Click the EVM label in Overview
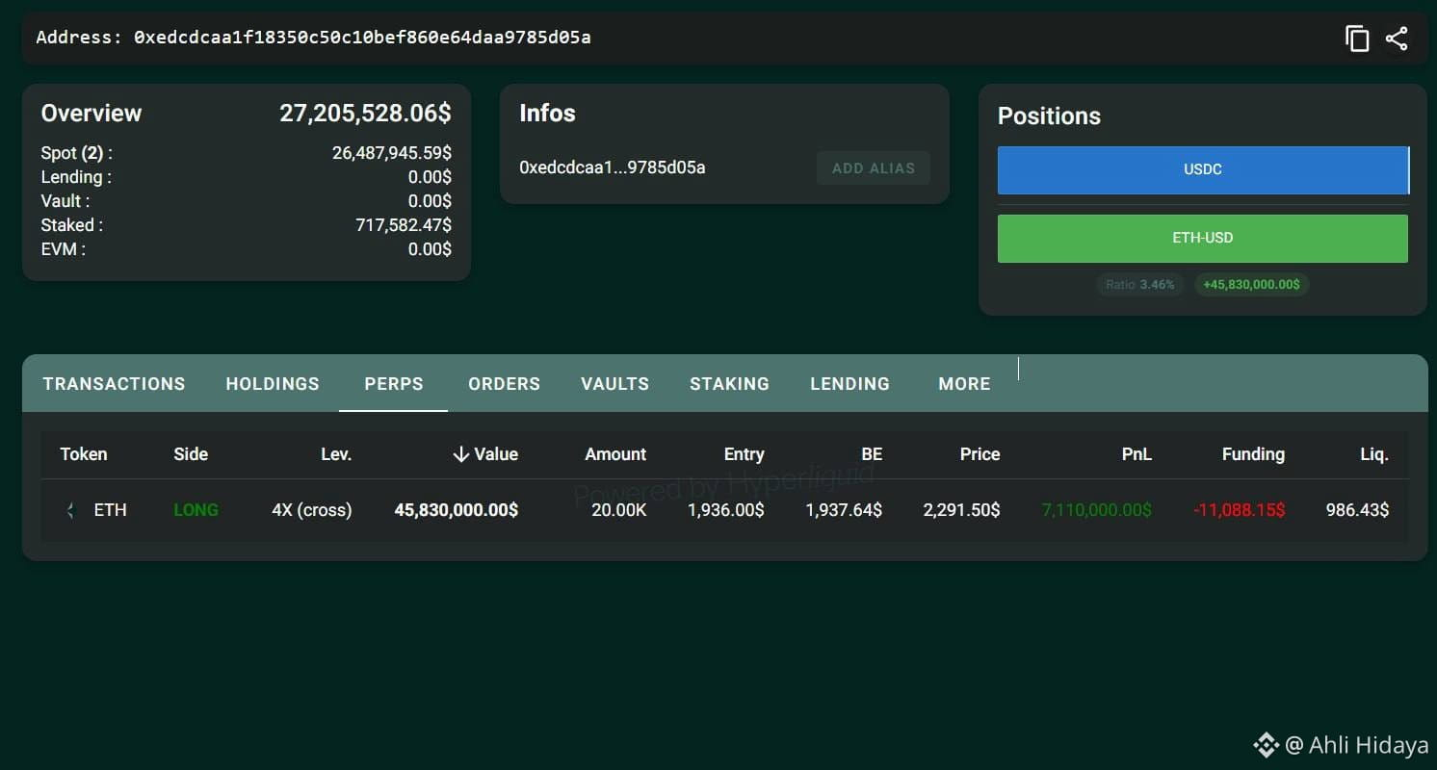The width and height of the screenshot is (1437, 770). click(x=63, y=249)
